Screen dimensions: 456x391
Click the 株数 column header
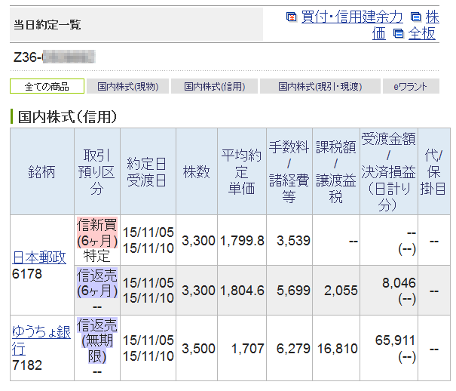(x=197, y=171)
